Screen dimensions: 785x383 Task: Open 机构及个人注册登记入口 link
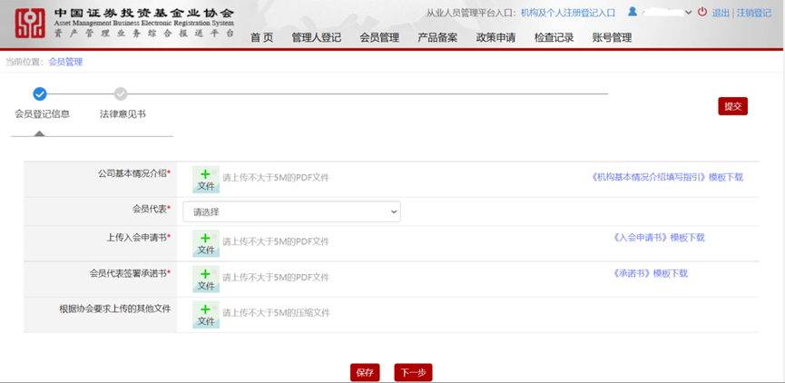pos(568,13)
